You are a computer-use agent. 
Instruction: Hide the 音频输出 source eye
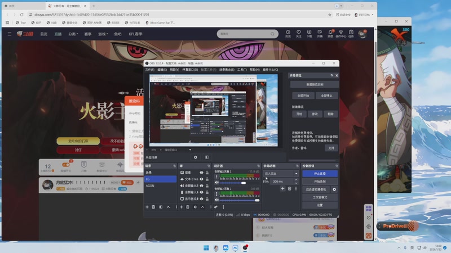201,186
